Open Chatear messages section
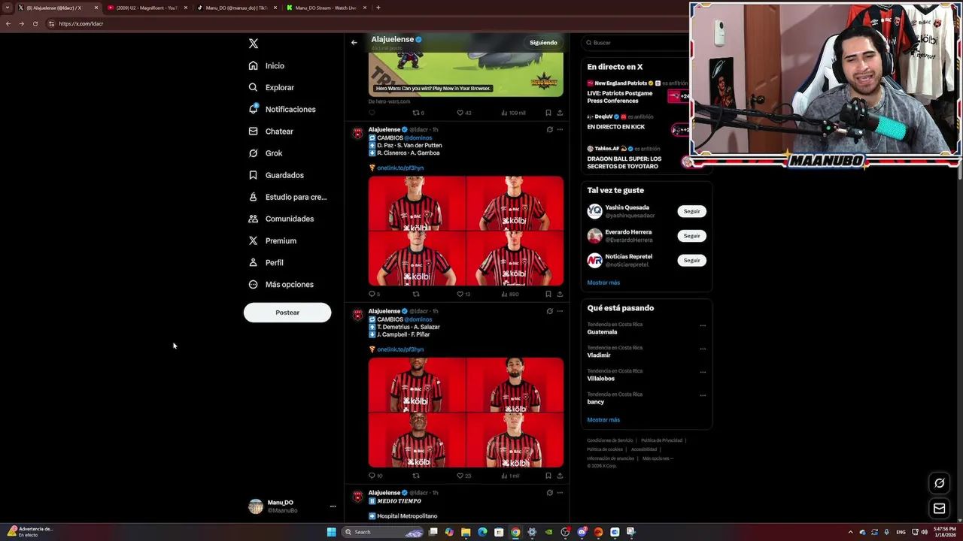This screenshot has width=963, height=541. click(271, 131)
